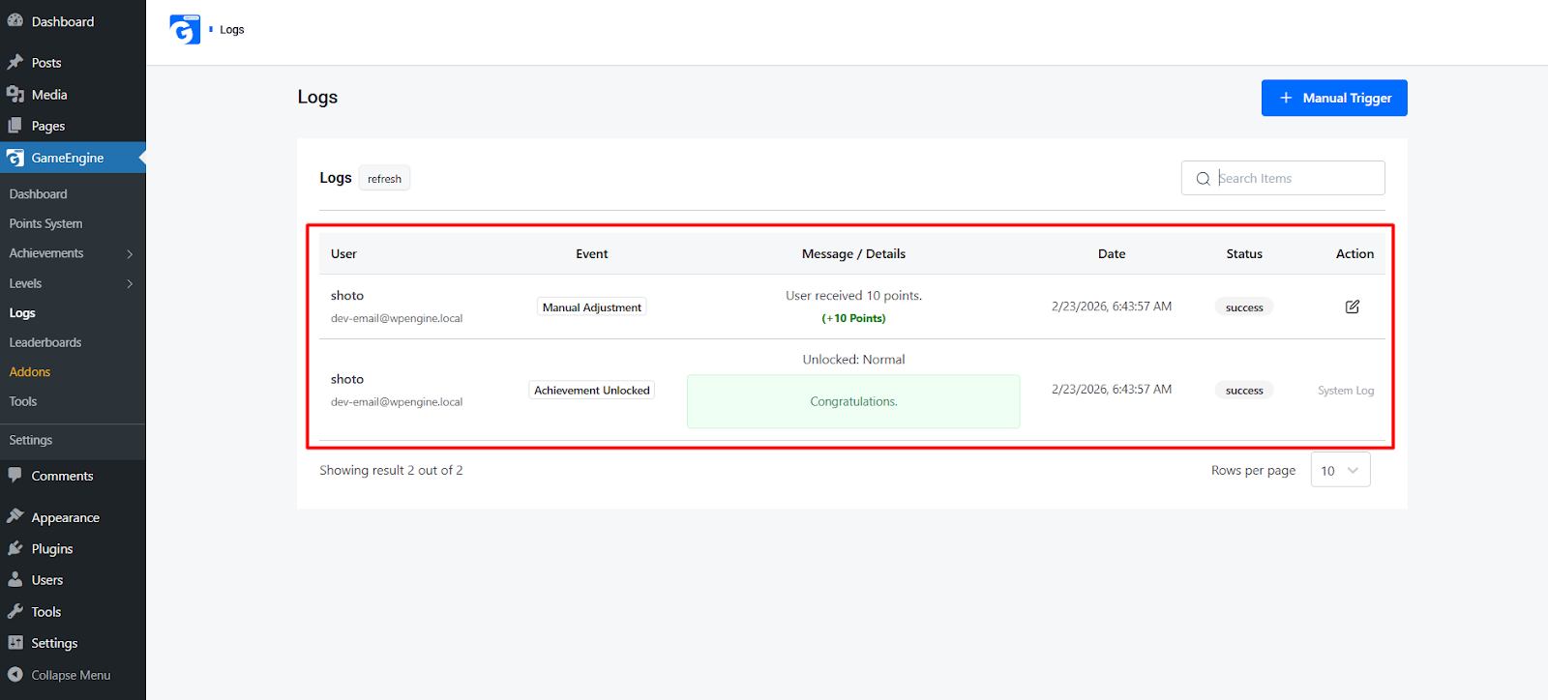The image size is (1548, 700).
Task: Focus the Search Items input field
Action: tap(1283, 178)
